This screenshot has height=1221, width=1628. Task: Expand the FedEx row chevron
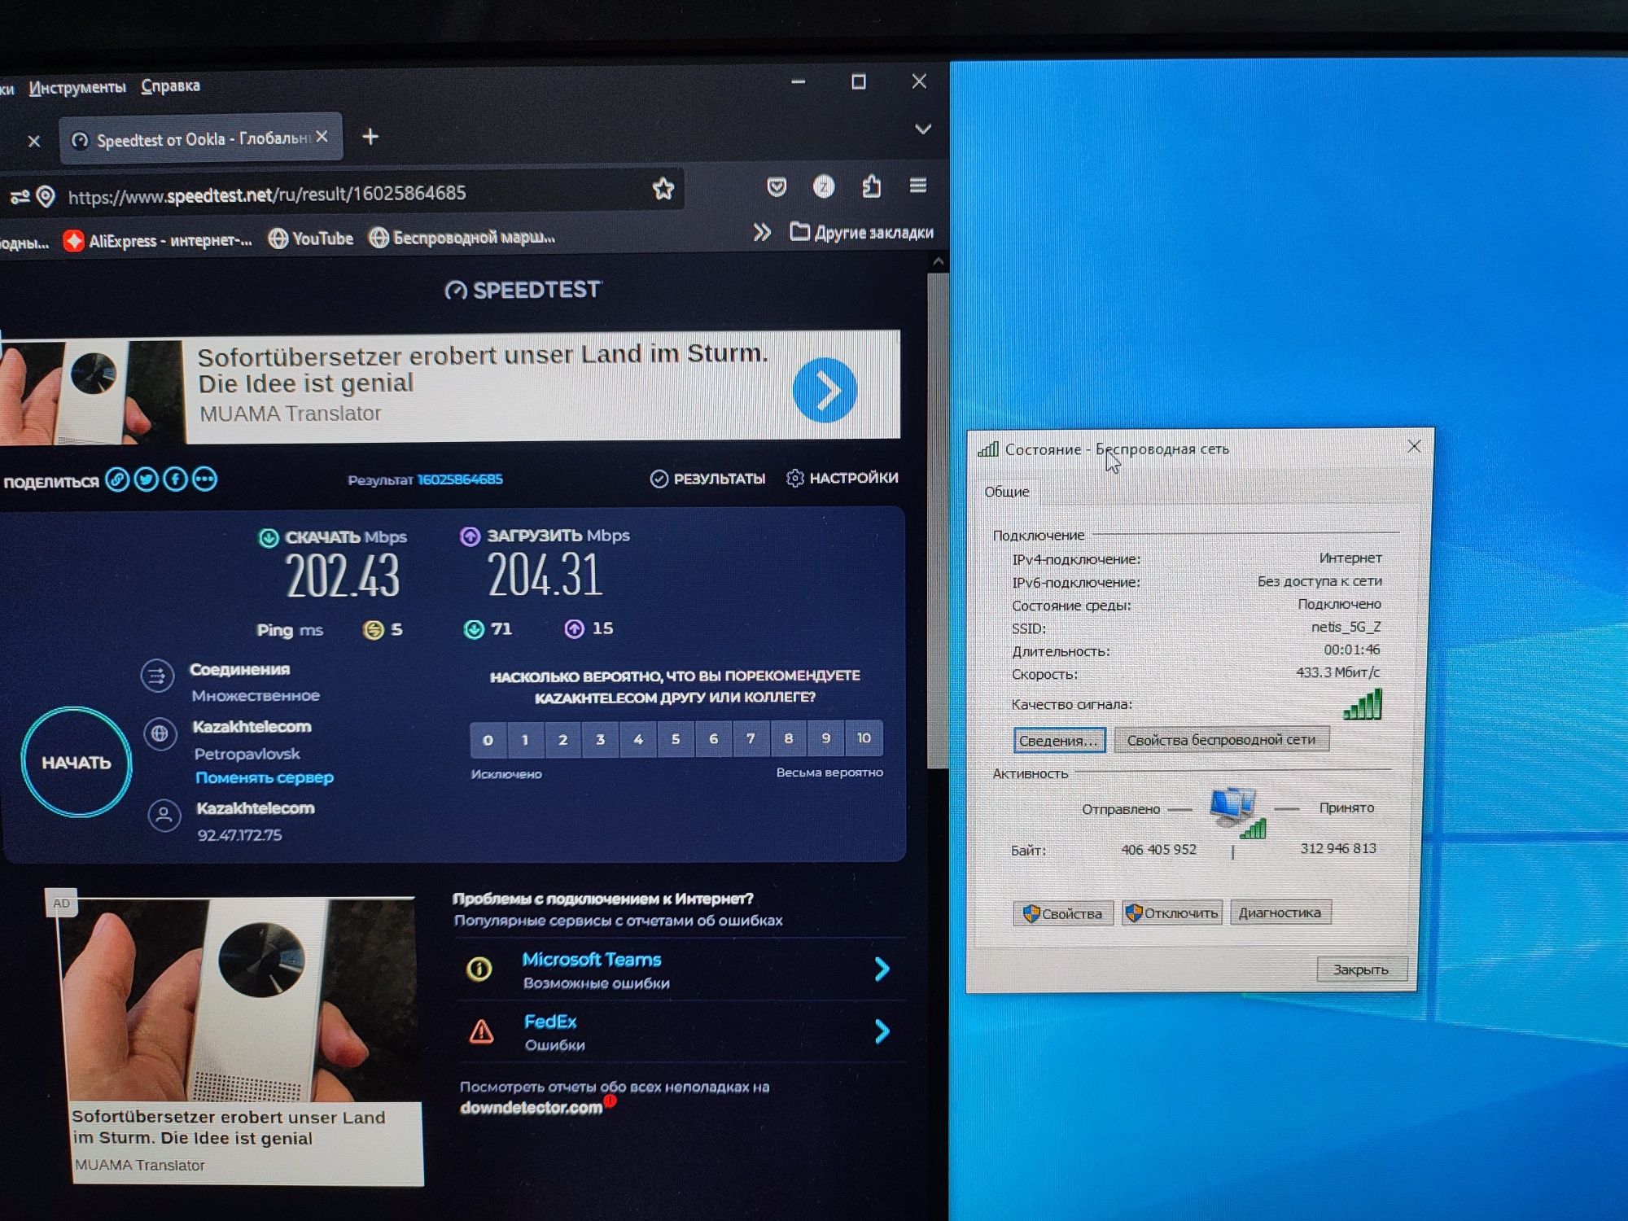click(x=882, y=1031)
